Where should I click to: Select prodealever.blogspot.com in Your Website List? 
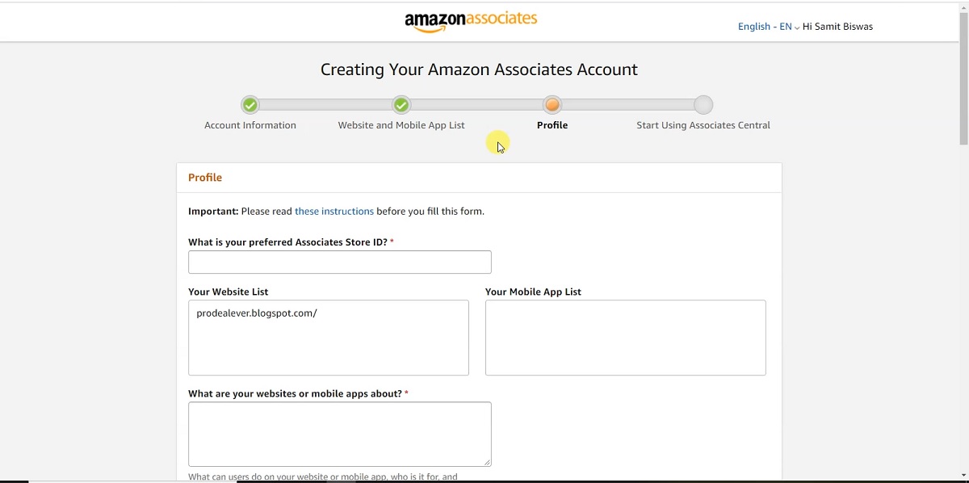click(258, 313)
